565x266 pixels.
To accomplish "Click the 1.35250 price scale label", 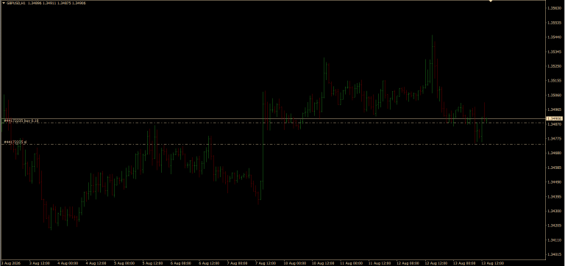I will [554, 66].
